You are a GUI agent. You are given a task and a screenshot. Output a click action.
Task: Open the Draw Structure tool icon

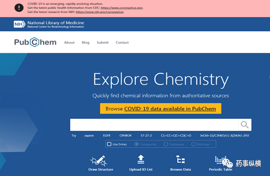(x=99, y=161)
